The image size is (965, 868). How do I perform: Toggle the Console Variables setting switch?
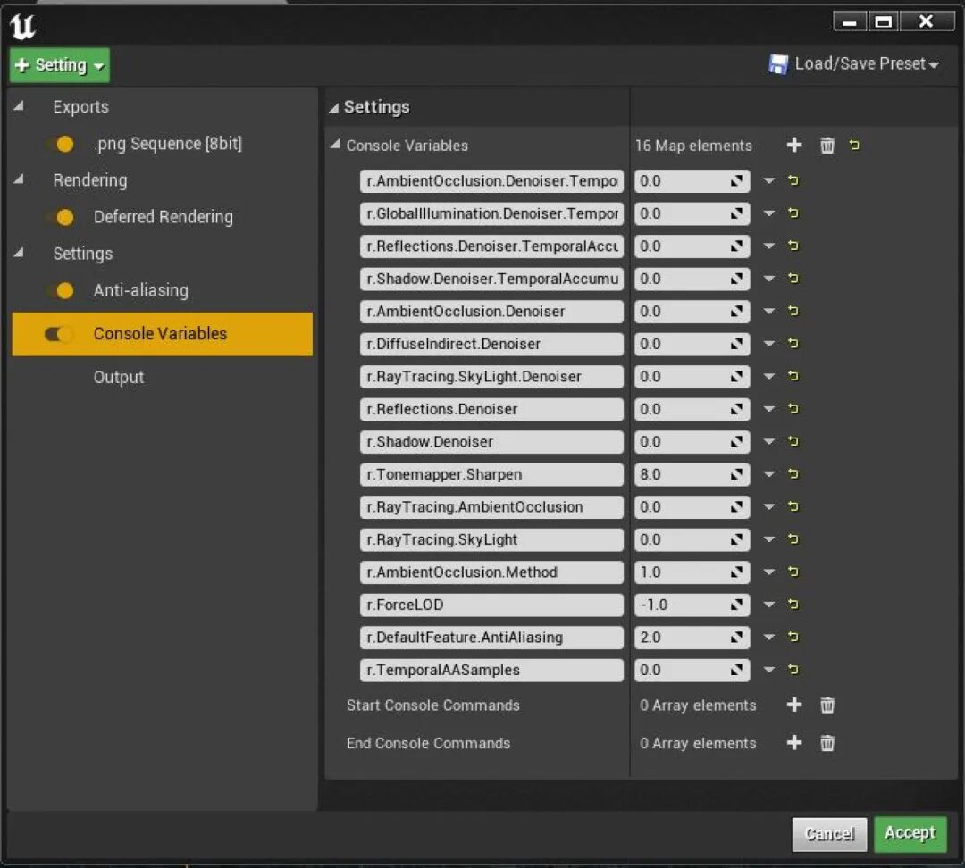click(x=58, y=334)
